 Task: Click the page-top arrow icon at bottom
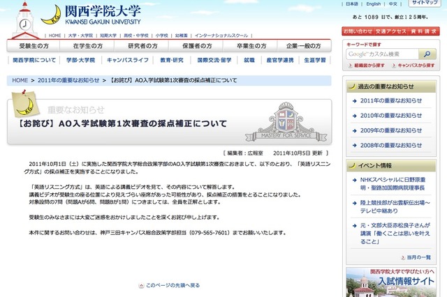click(x=141, y=286)
